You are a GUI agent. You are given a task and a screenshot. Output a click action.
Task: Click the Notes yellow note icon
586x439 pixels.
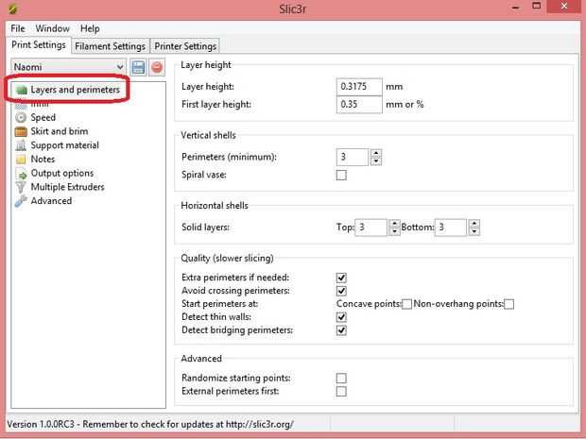point(21,160)
